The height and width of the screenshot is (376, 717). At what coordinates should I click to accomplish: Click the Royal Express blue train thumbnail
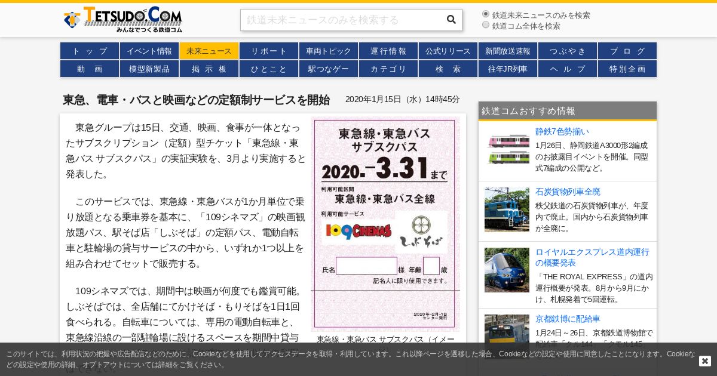point(507,270)
